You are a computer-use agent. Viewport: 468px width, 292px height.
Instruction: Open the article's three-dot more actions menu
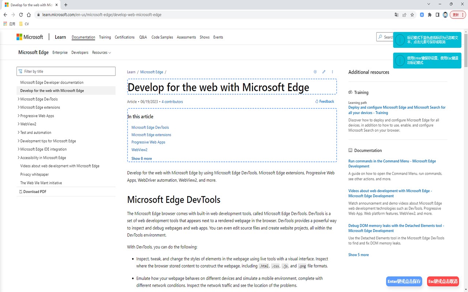pos(332,72)
